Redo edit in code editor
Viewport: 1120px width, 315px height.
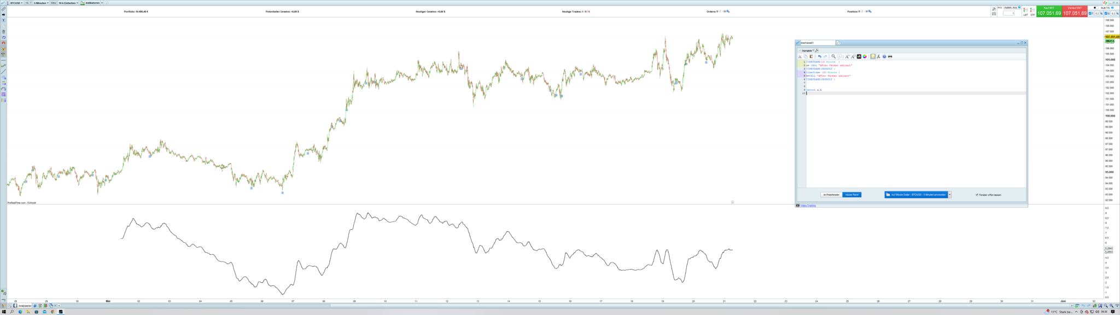[x=825, y=56]
